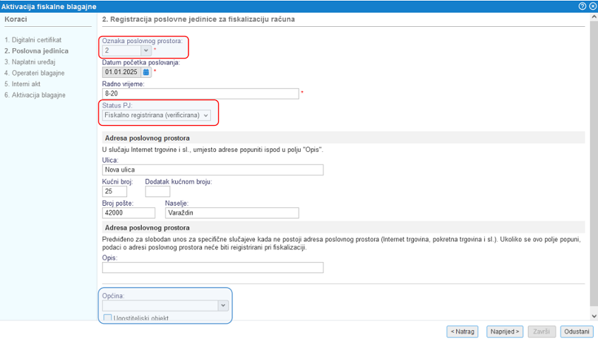Click the Odustani cancel button

tap(577, 331)
